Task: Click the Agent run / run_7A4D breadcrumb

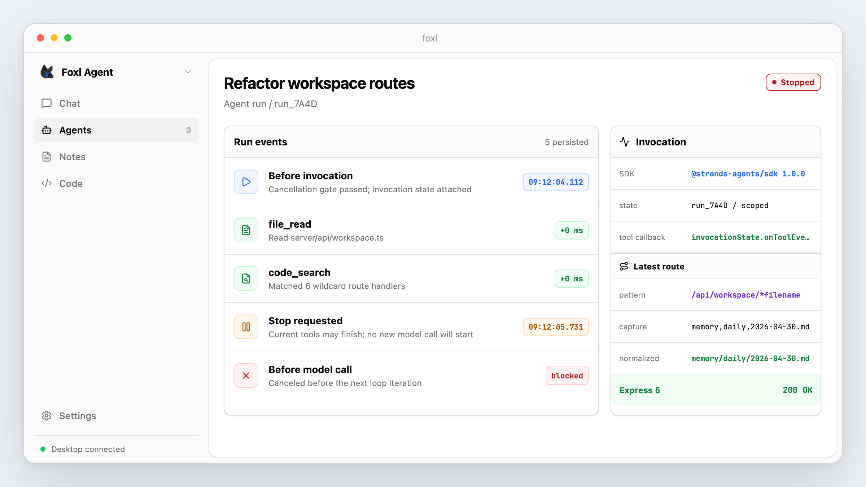Action: tap(271, 104)
